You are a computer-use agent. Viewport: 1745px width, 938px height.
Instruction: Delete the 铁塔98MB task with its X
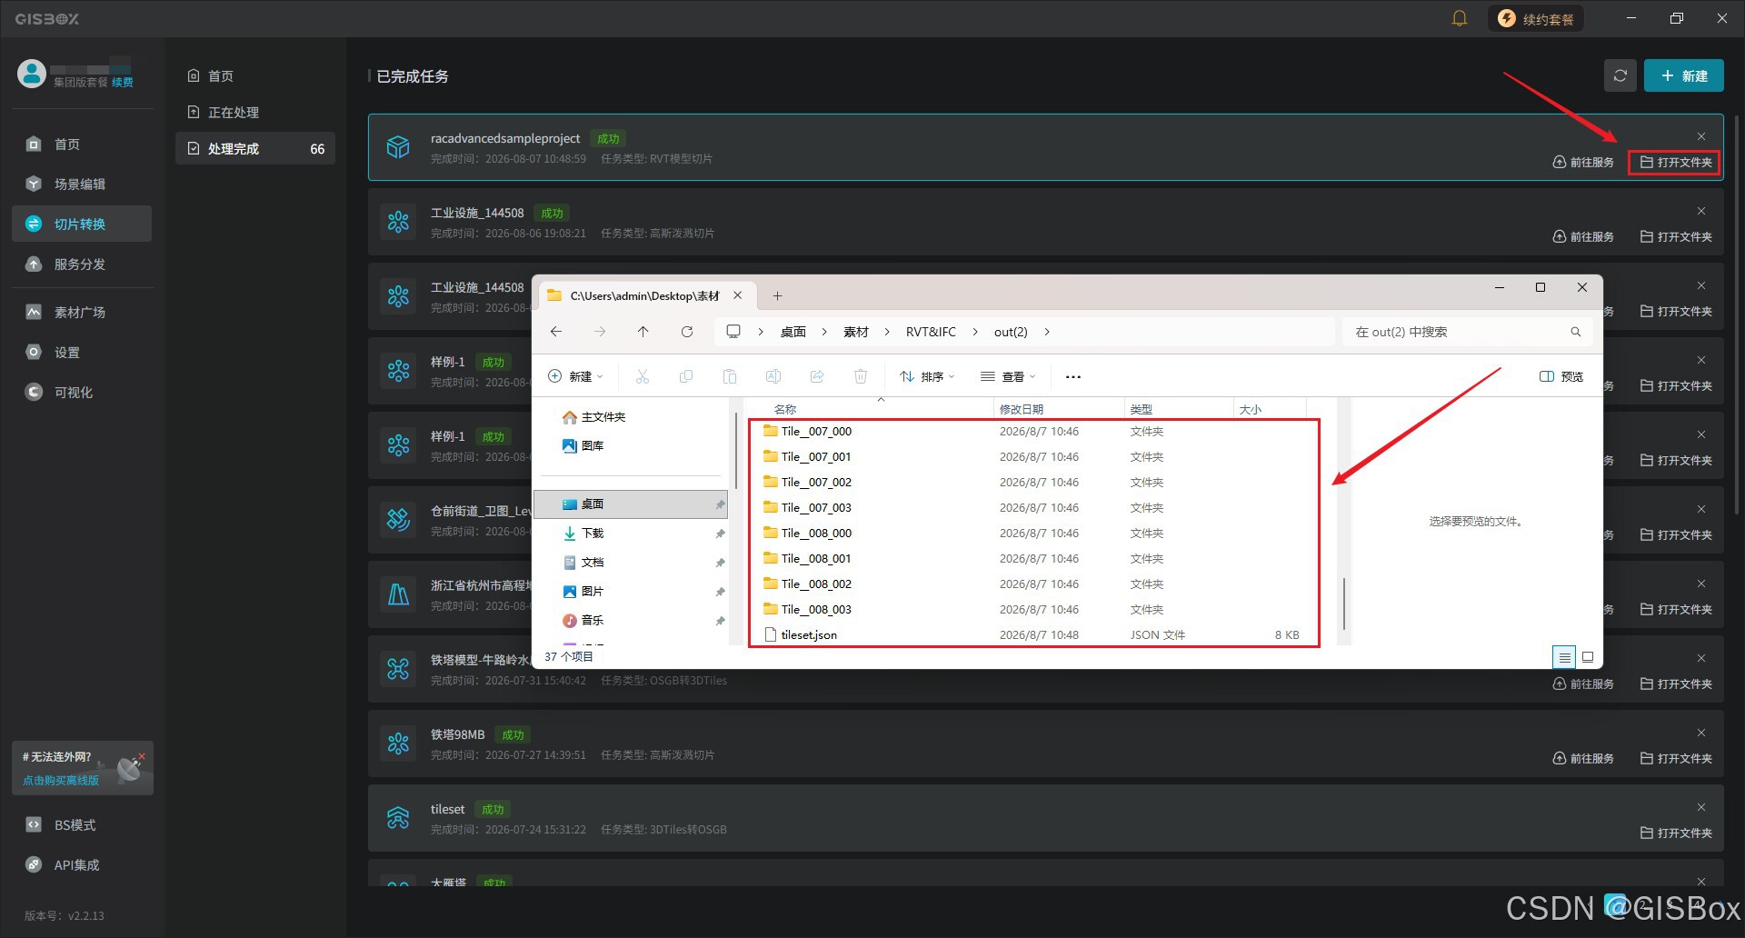[x=1701, y=733]
